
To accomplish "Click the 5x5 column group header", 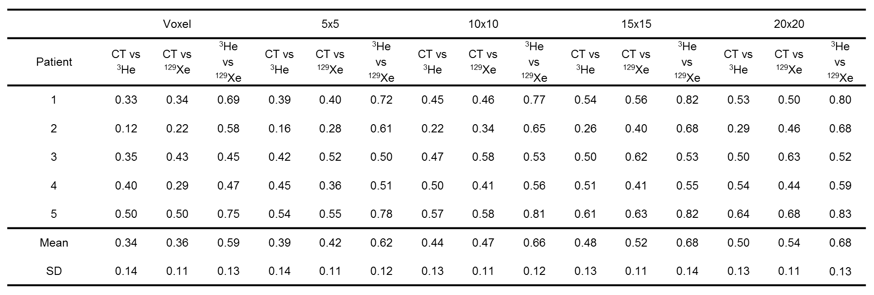I will pos(330,24).
